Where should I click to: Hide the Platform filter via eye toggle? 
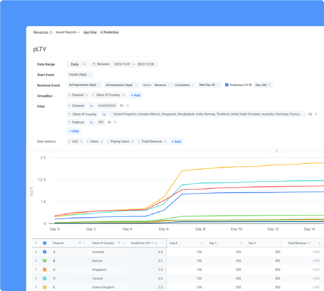pos(109,122)
